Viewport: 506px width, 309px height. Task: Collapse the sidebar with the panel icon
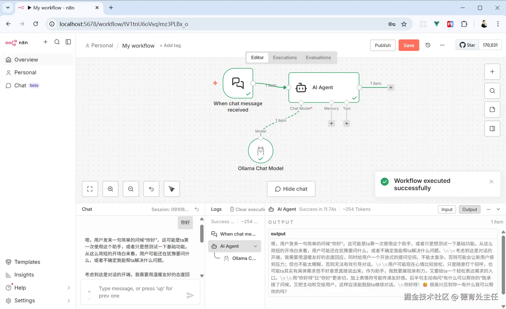(x=68, y=42)
